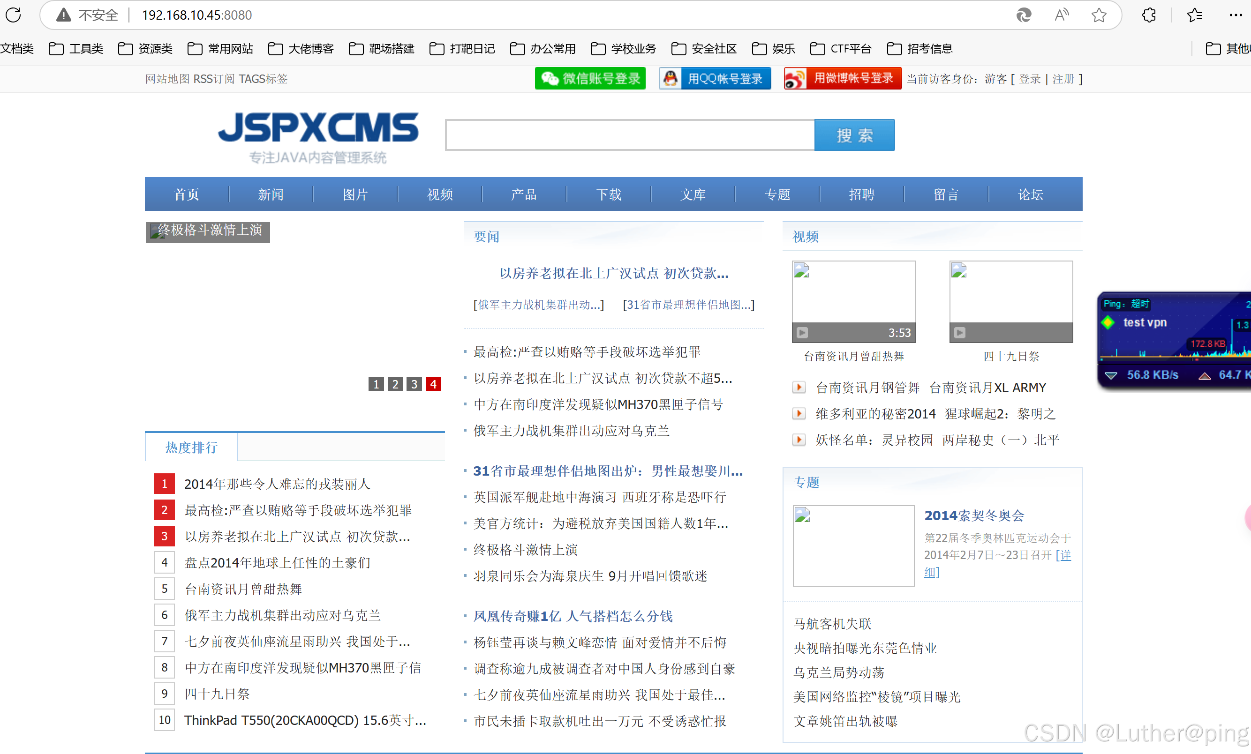Open the 论坛 navigation tab
The height and width of the screenshot is (754, 1251).
(1030, 194)
